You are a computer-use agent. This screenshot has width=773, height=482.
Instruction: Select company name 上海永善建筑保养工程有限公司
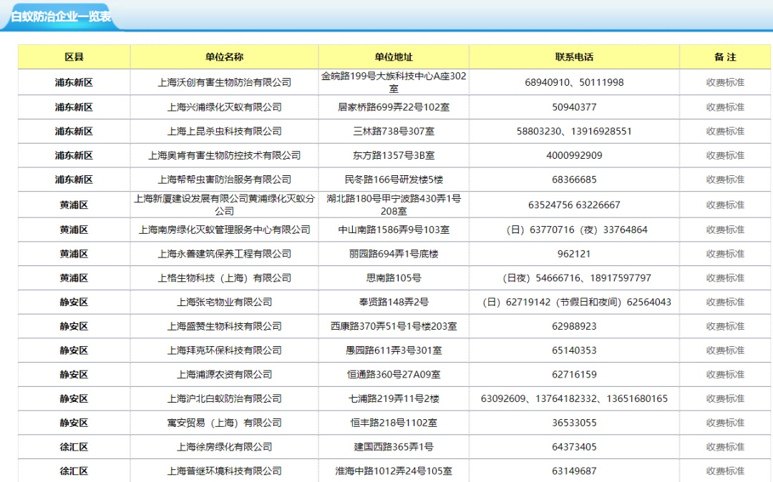coord(224,254)
